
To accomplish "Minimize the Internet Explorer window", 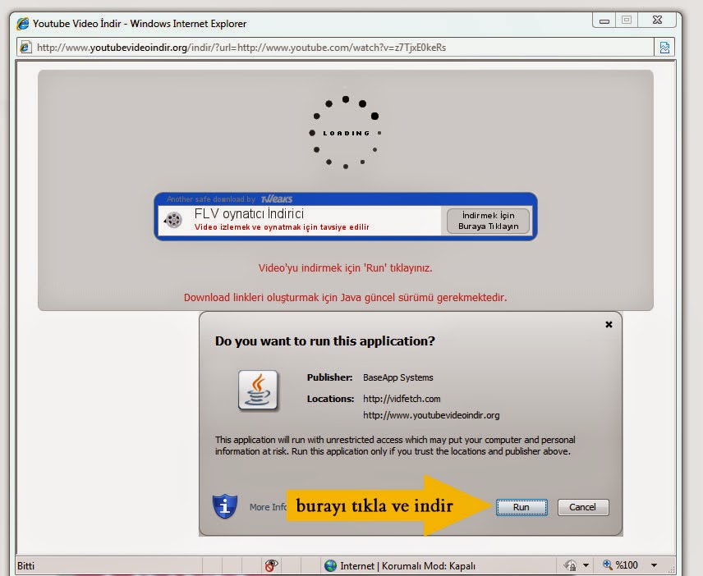I will 604,21.
